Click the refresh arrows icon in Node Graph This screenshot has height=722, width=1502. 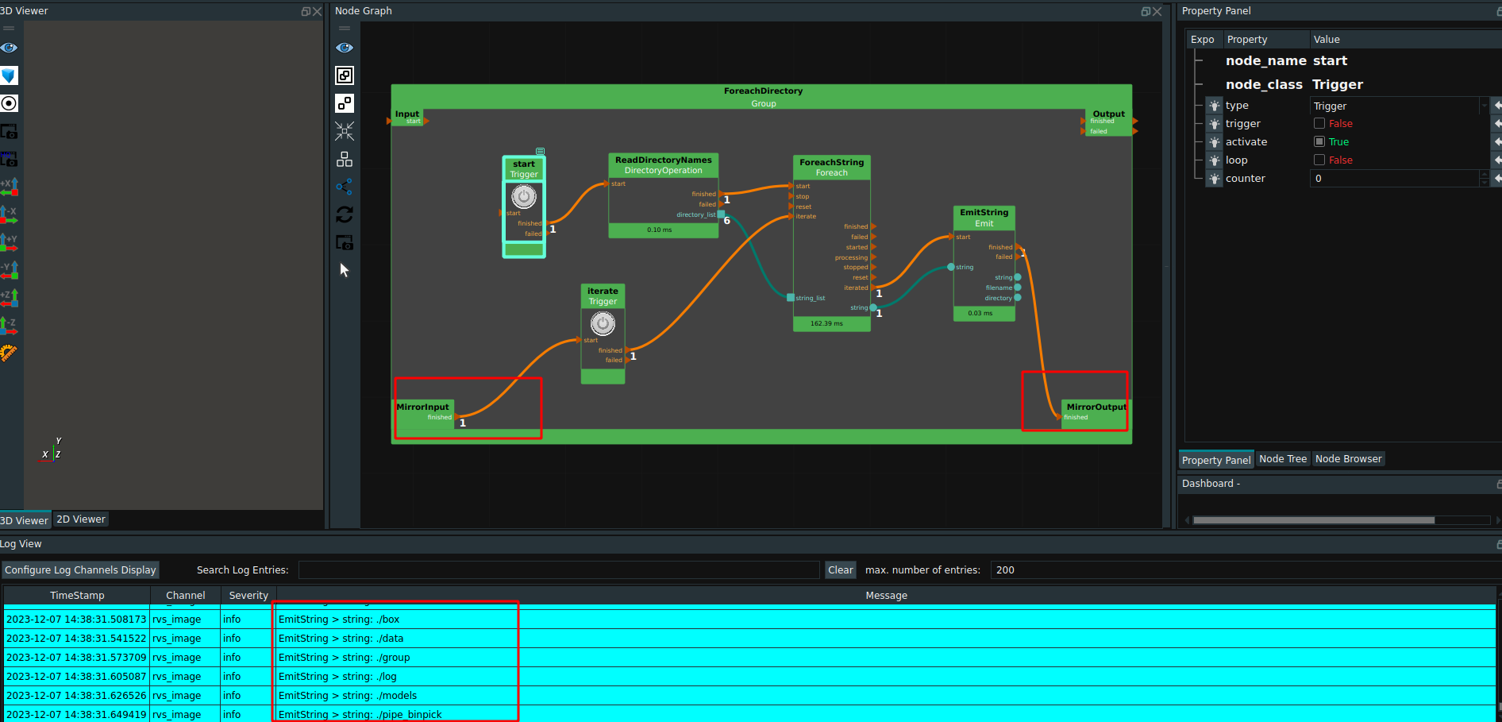[x=345, y=214]
